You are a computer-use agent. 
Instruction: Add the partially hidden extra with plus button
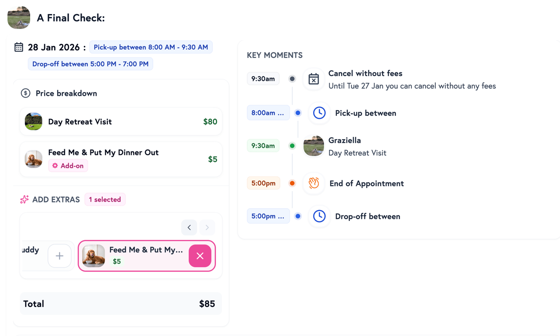coord(59,256)
